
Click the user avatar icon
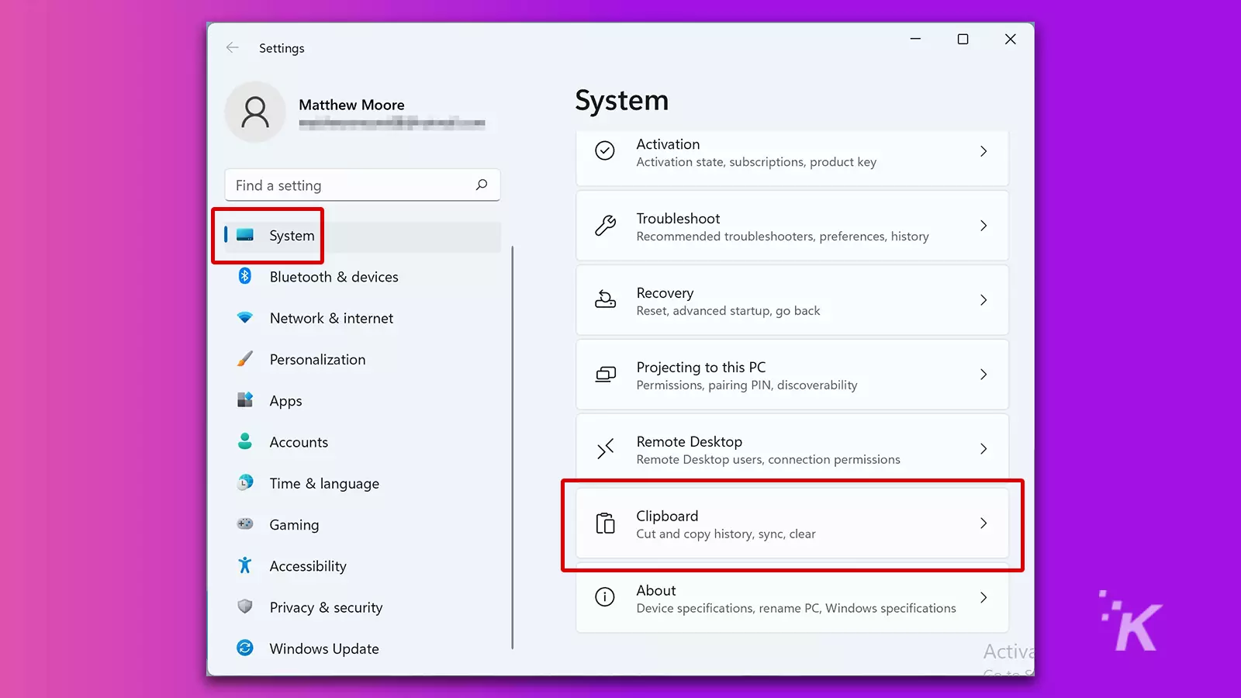pos(255,112)
